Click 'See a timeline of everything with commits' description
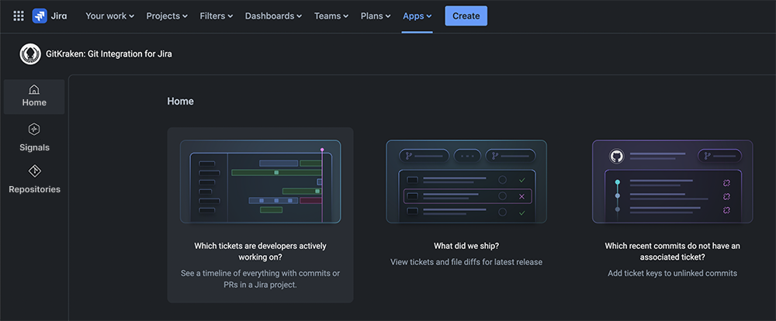The width and height of the screenshot is (776, 321). (260, 279)
